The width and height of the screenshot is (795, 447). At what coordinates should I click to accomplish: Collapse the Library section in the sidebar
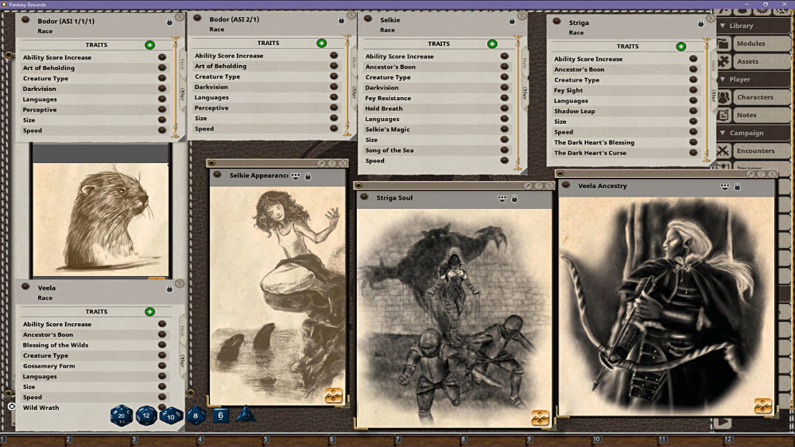tap(722, 25)
